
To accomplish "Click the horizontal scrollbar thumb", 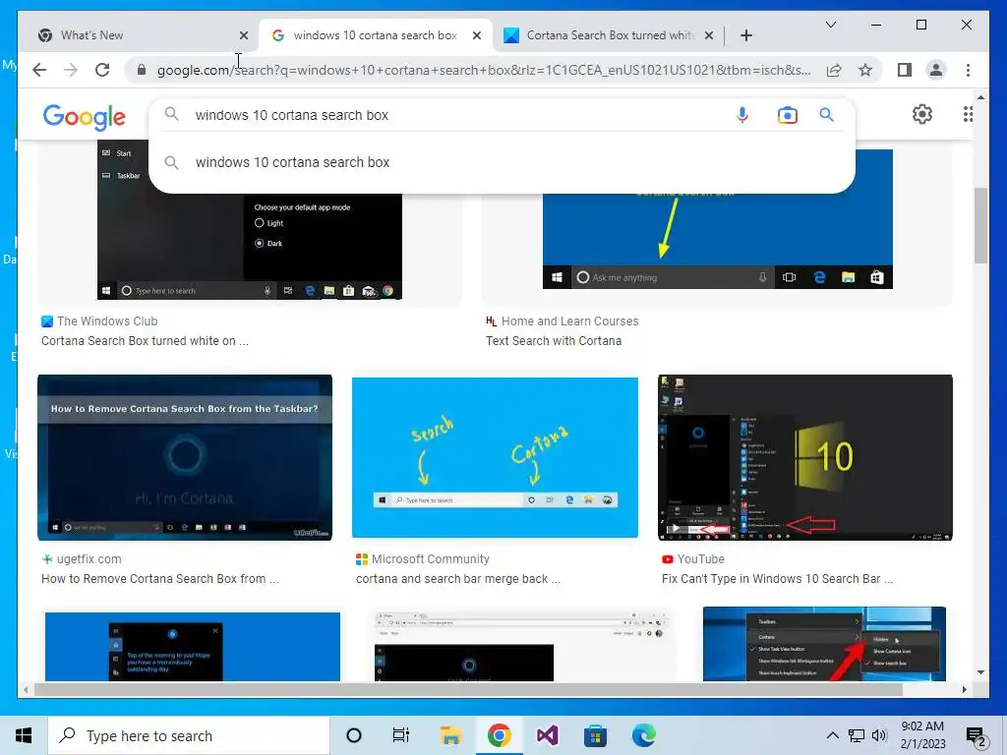I will click(468, 689).
